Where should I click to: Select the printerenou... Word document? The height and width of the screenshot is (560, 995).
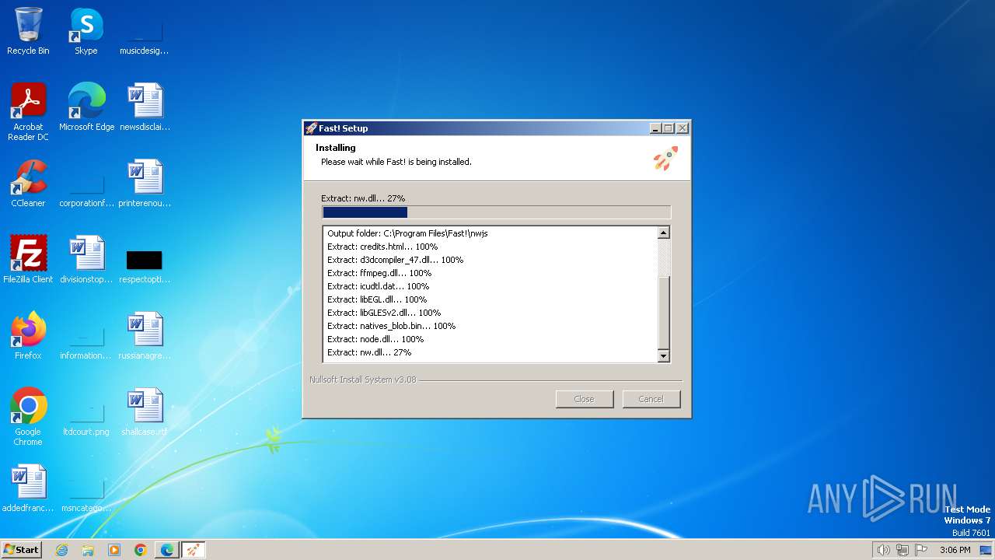click(x=145, y=184)
